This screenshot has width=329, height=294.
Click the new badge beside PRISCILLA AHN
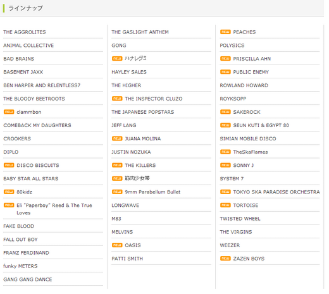[x=225, y=59]
